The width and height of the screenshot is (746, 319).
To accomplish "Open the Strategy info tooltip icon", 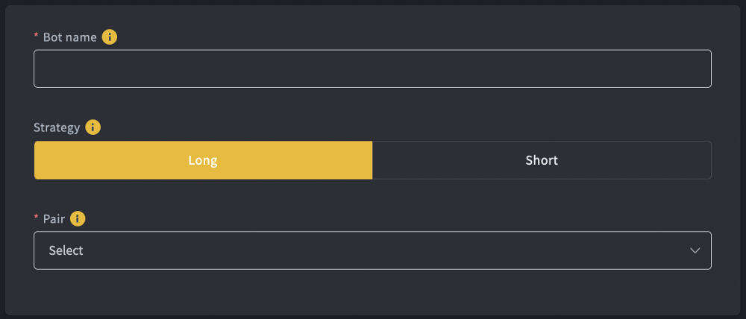I will [x=93, y=127].
